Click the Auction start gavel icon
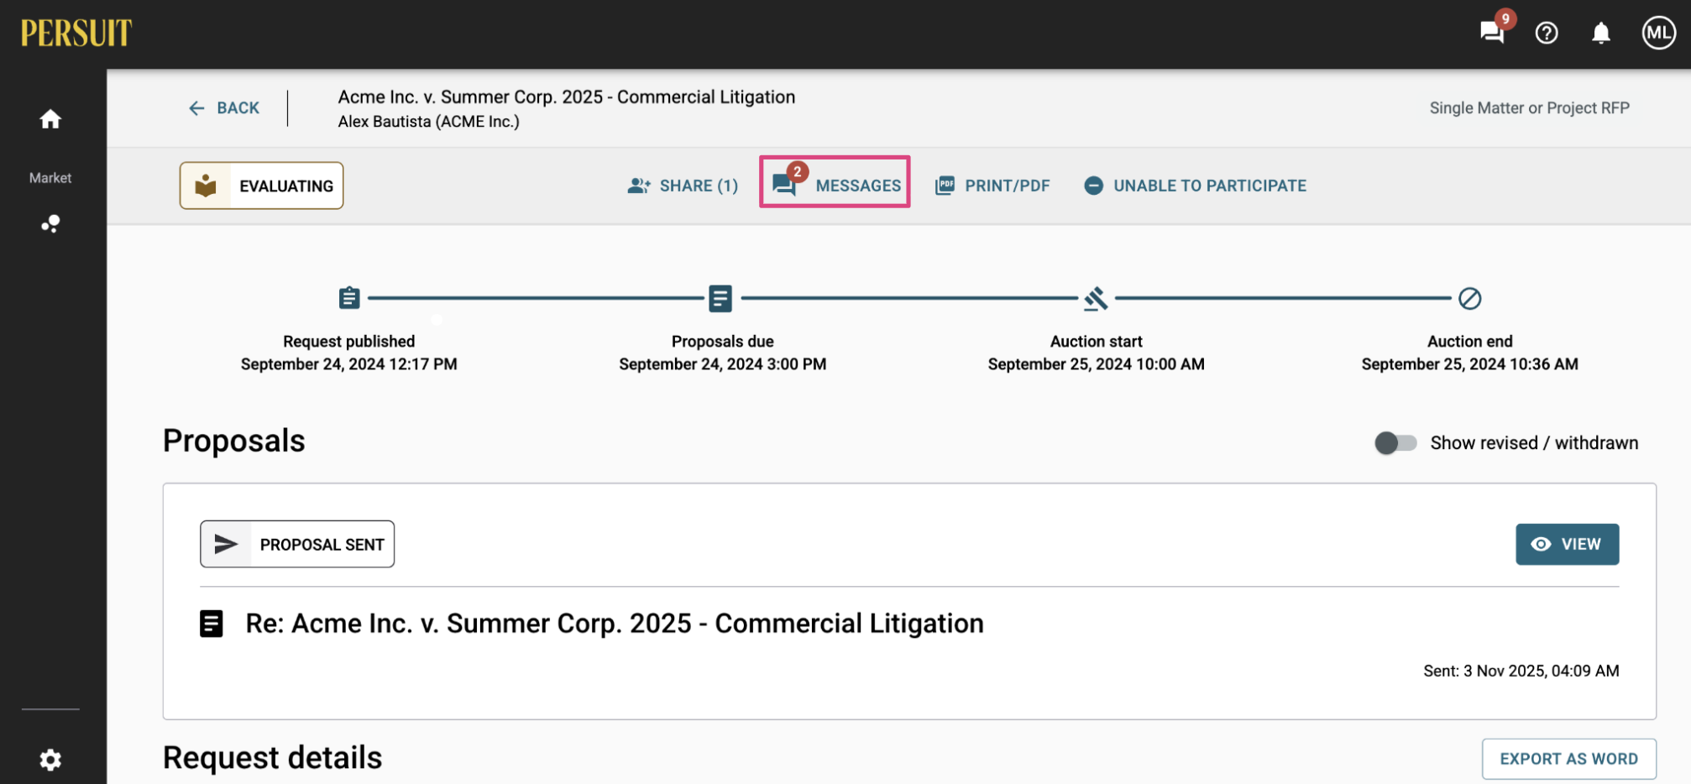 (1096, 298)
